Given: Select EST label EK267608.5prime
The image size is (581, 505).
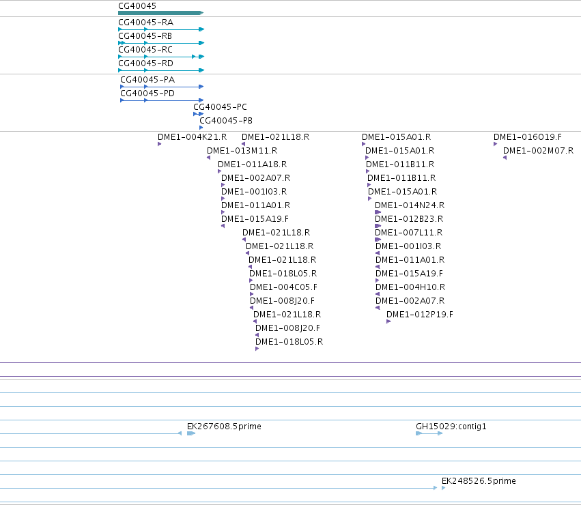Looking at the screenshot, I should coord(224,427).
